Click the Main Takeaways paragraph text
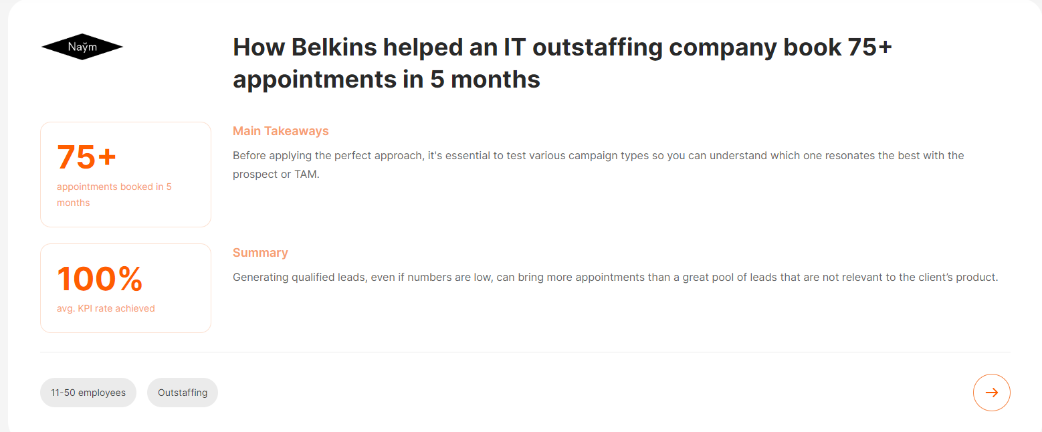Screen dimensions: 1042x432 point(599,165)
